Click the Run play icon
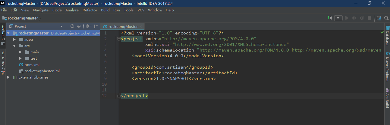 (347, 18)
